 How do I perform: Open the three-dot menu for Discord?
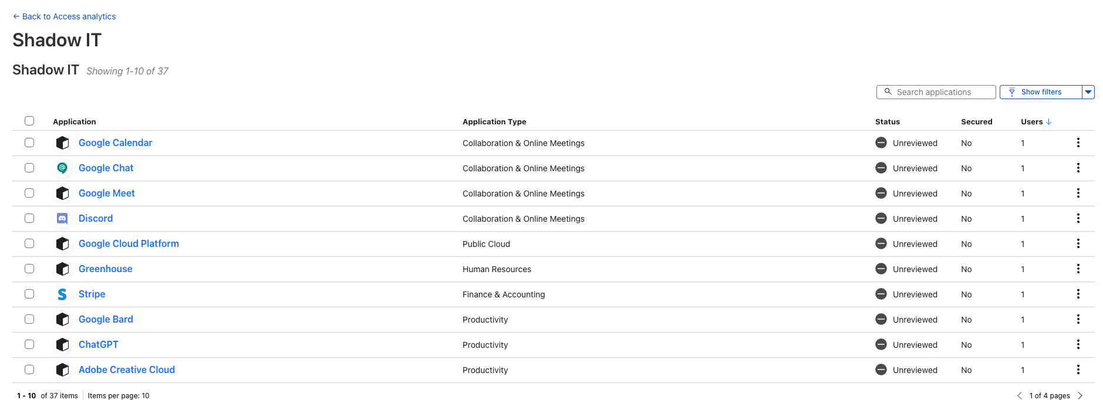pyautogui.click(x=1078, y=219)
